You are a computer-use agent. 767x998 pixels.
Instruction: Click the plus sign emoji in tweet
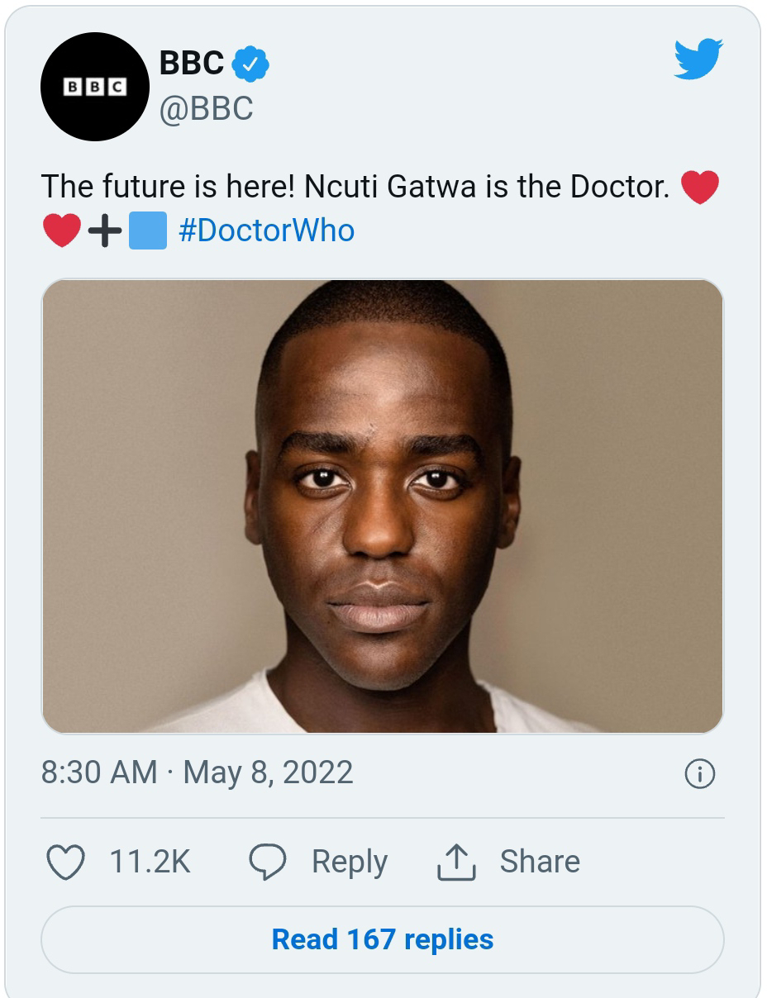pos(105,230)
